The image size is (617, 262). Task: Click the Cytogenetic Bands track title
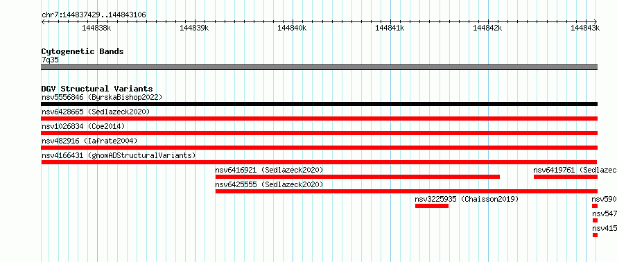click(82, 51)
